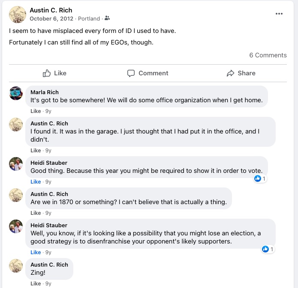Click Austin C. Rich post author name

coord(51,10)
